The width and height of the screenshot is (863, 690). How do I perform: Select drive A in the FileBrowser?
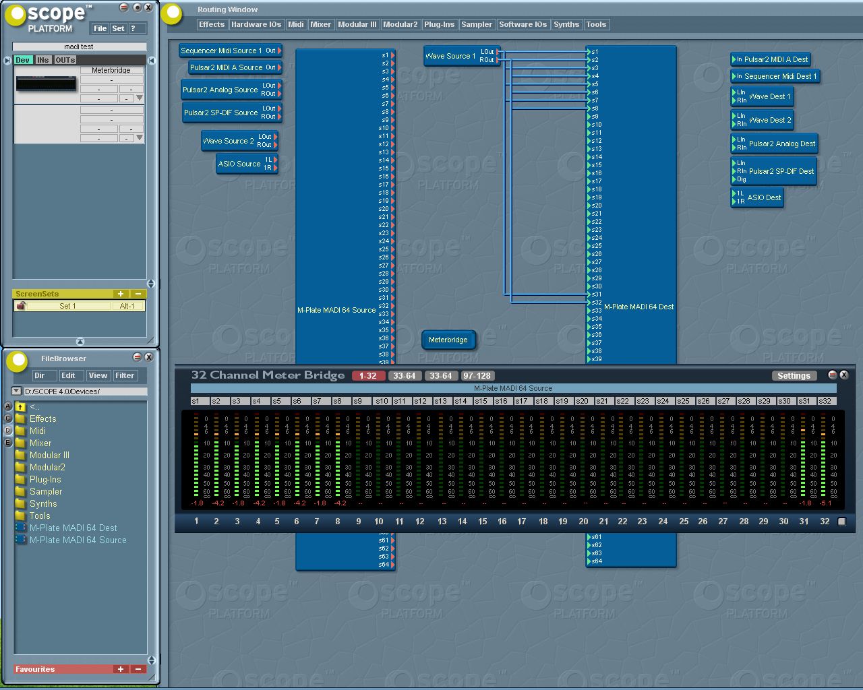(x=8, y=406)
